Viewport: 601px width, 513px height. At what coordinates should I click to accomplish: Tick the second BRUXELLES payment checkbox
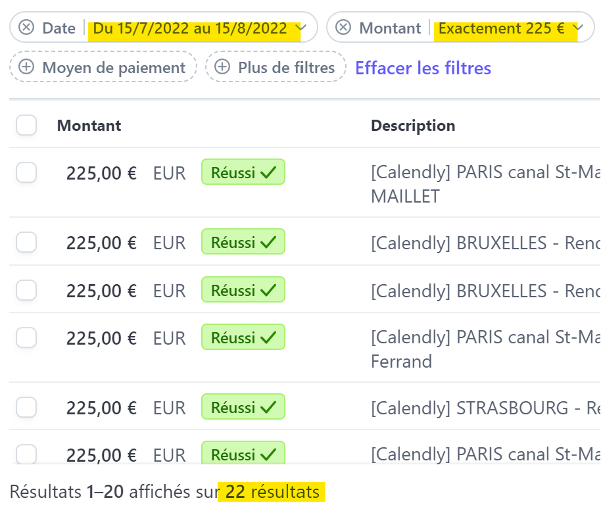click(x=26, y=289)
